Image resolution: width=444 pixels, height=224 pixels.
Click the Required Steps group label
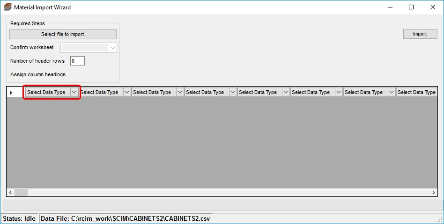coord(28,23)
